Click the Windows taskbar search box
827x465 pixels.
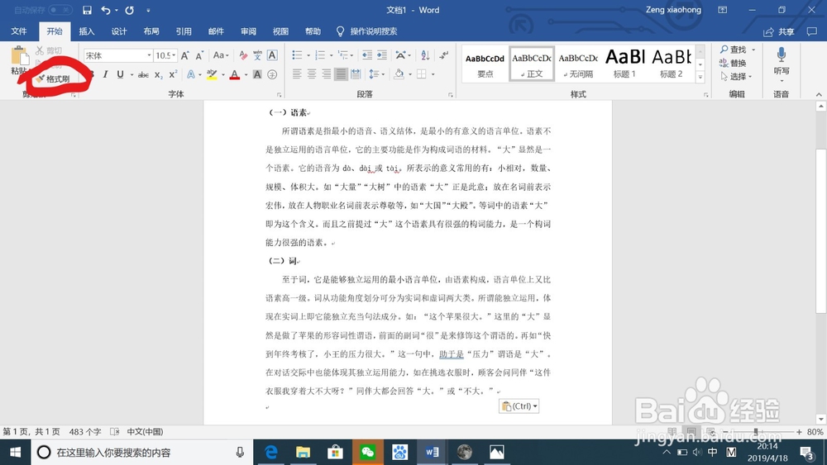coord(141,453)
